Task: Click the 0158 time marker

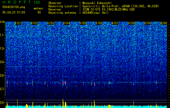Action: coord(131,23)
